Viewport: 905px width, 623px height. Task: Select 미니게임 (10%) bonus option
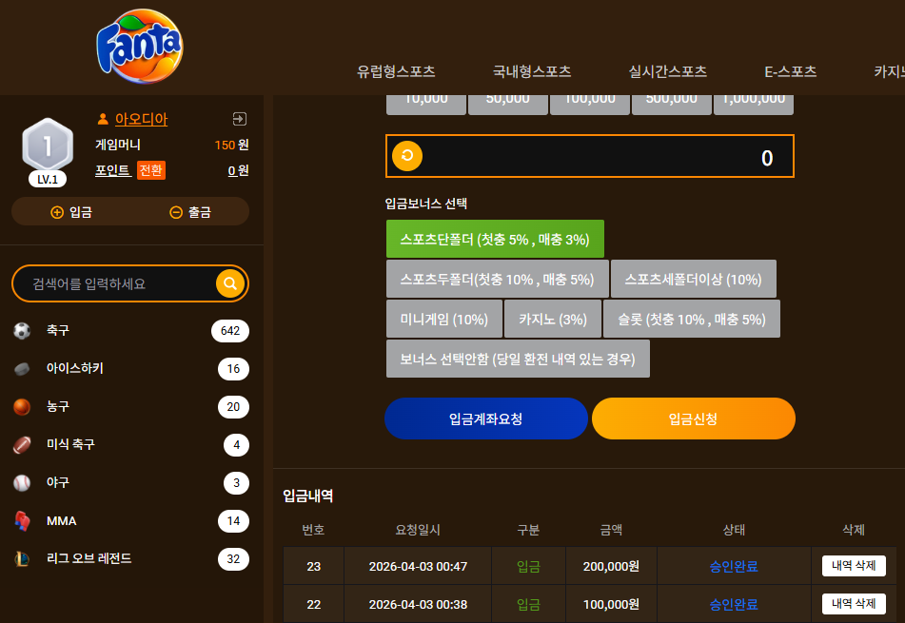[x=443, y=319]
